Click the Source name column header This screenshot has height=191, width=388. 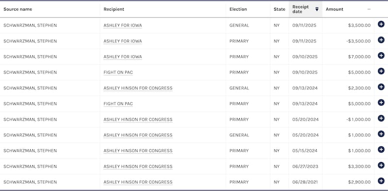pos(18,9)
